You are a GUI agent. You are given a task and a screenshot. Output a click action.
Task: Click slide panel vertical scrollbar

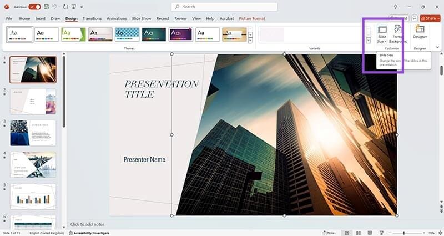pyautogui.click(x=64, y=92)
